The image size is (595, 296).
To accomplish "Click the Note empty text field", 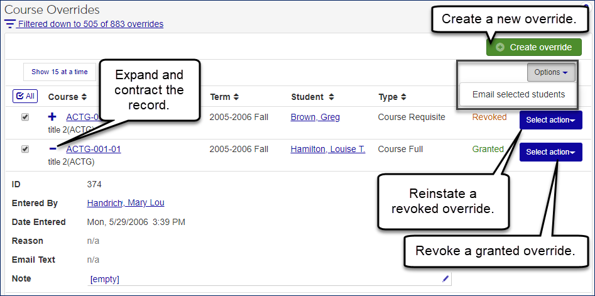I will (x=264, y=278).
